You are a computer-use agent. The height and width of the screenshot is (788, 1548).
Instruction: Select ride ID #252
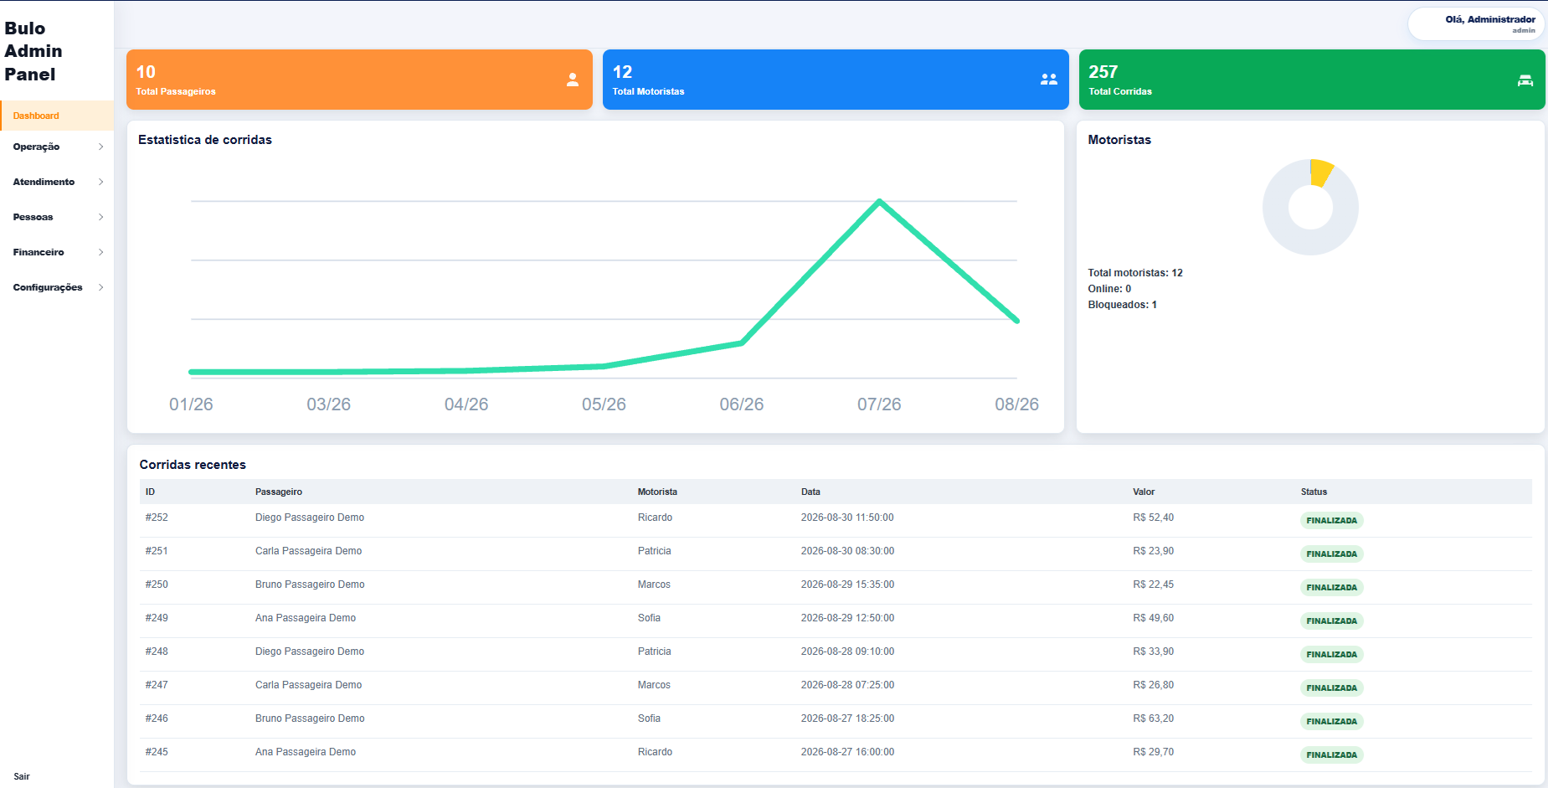(x=157, y=518)
